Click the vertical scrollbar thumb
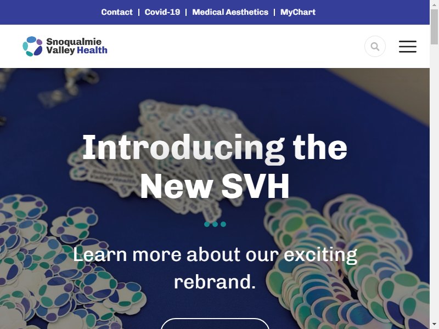 click(434, 26)
